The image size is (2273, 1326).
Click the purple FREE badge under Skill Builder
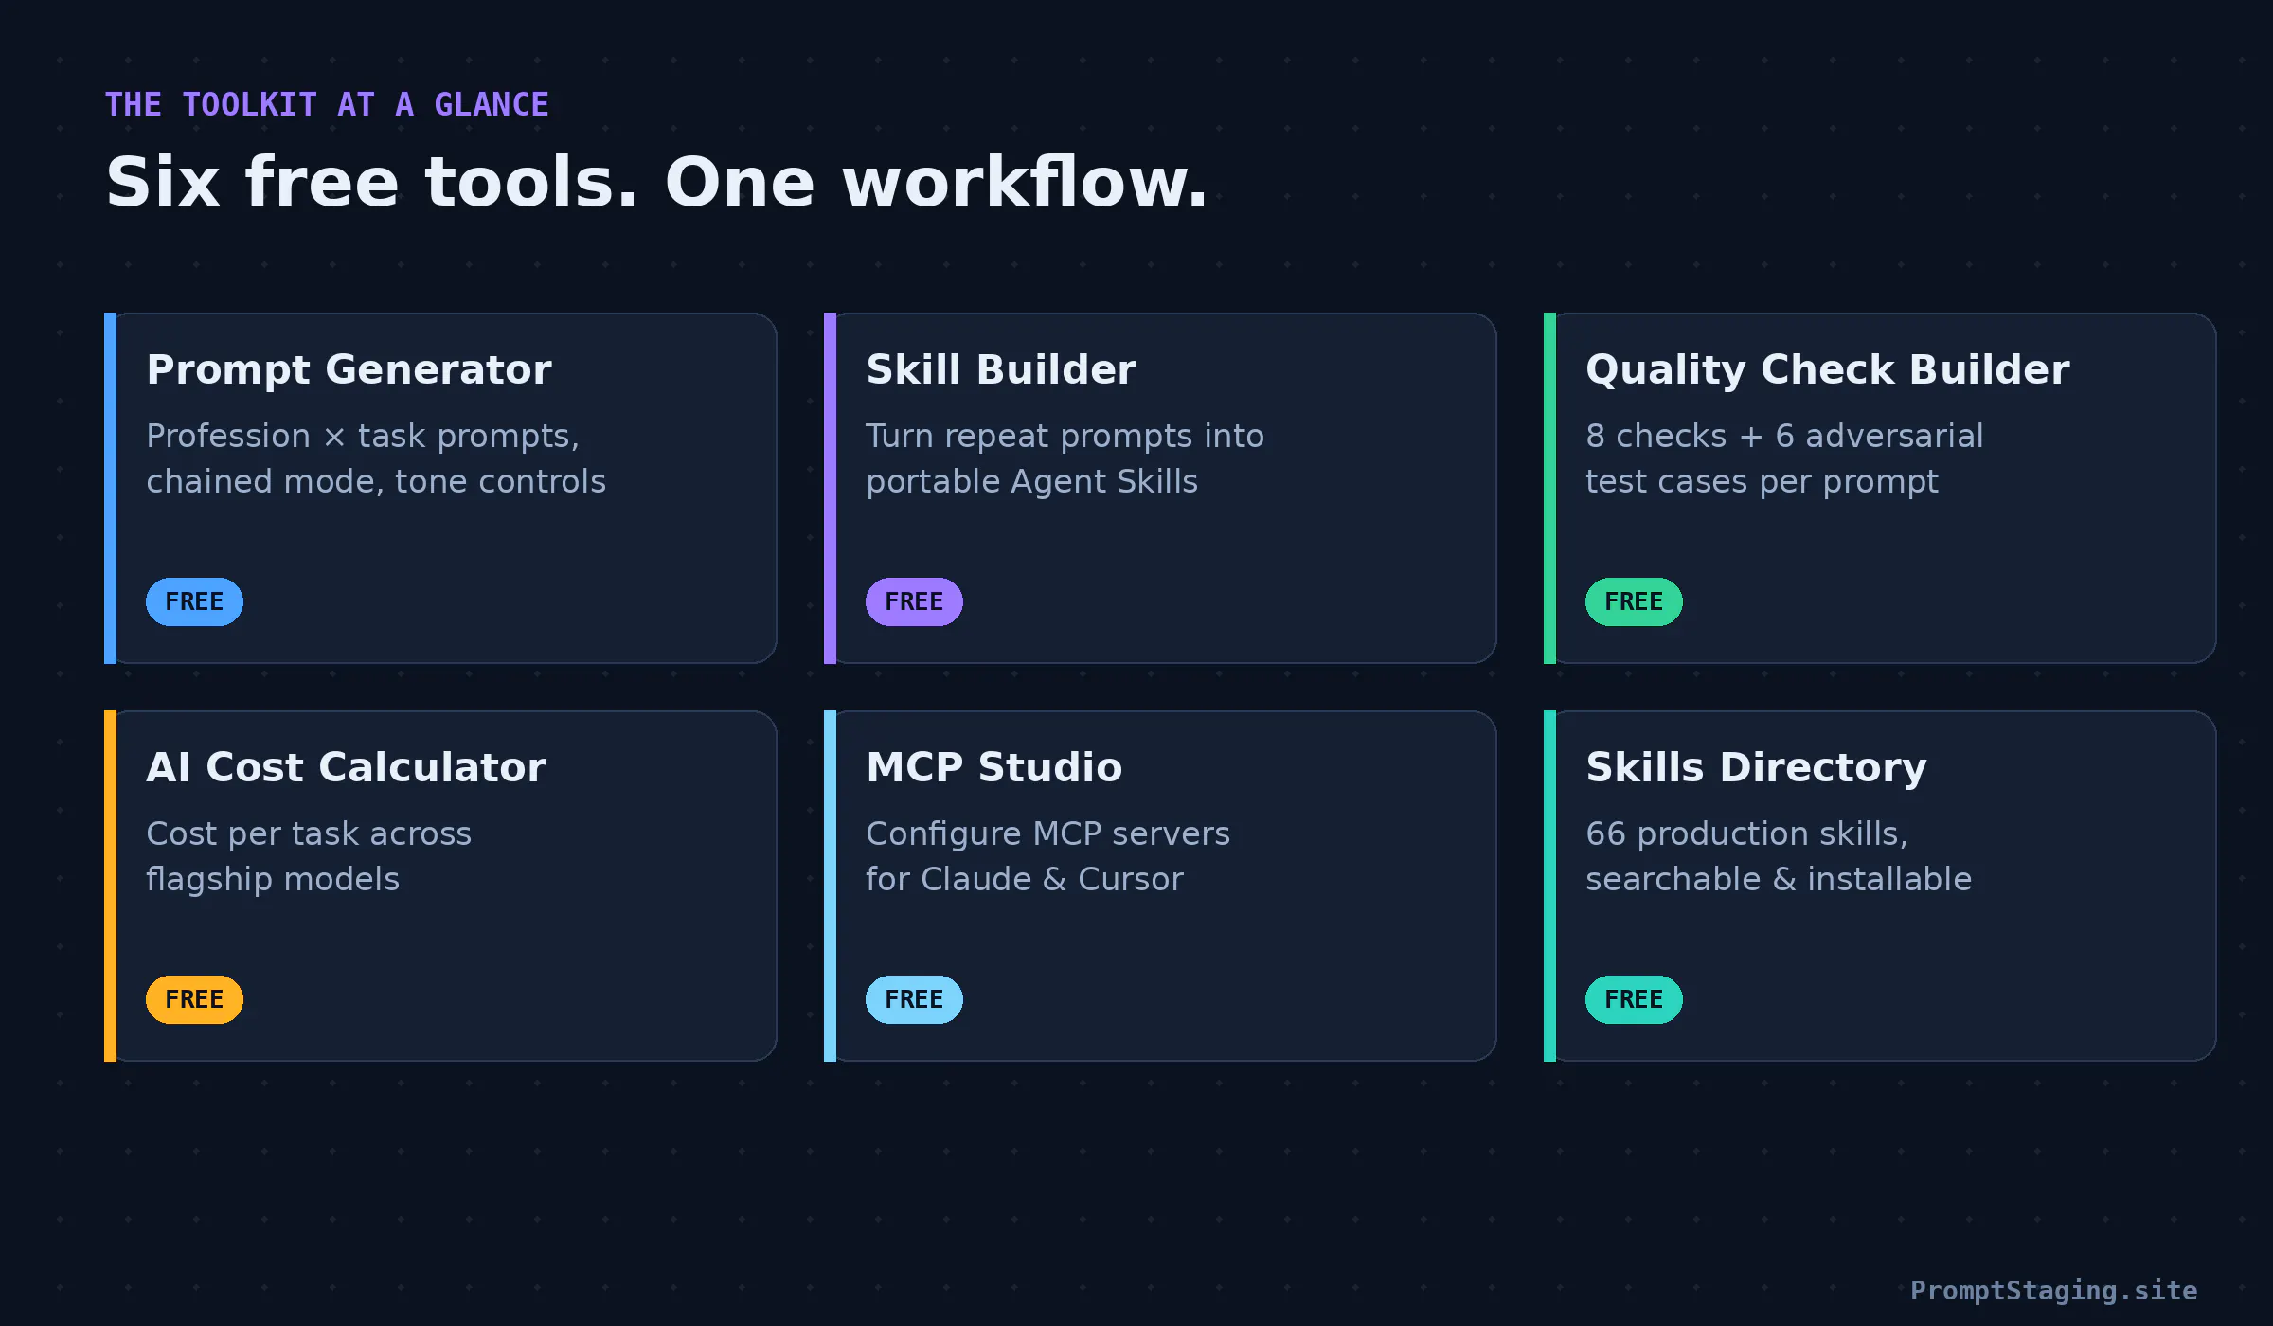point(914,601)
